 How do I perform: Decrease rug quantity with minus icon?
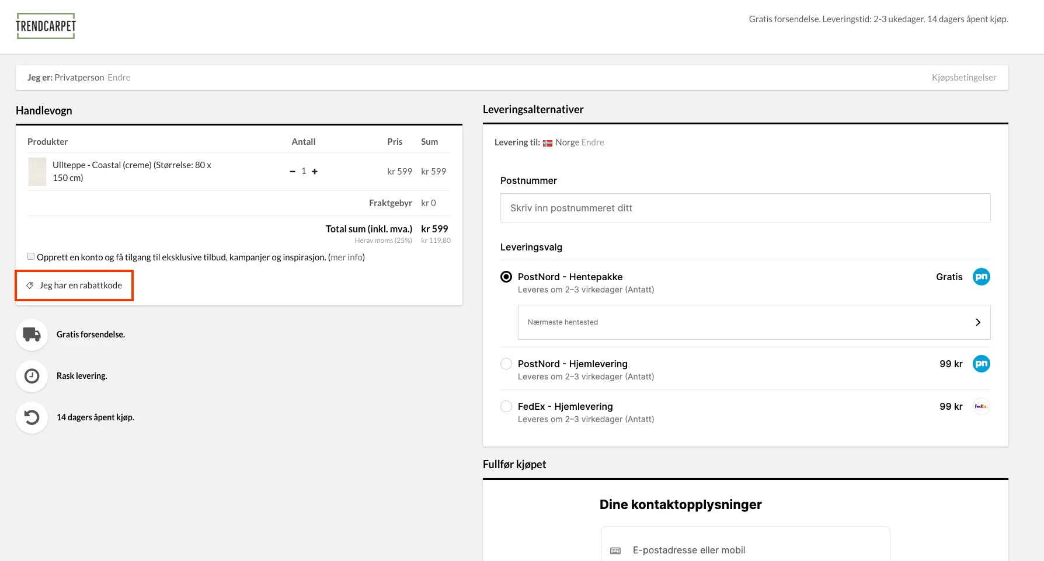[x=293, y=172]
